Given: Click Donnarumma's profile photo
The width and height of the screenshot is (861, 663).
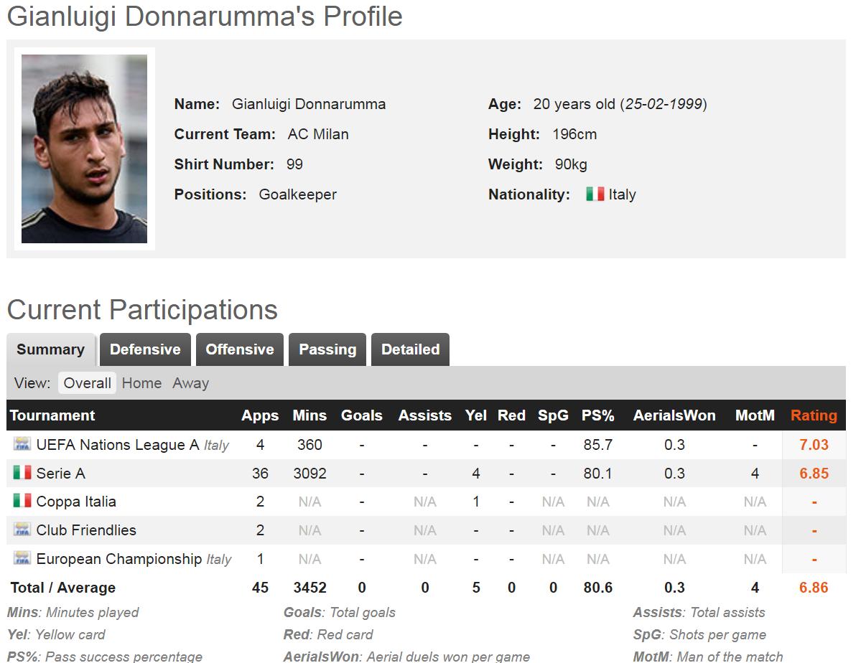Looking at the screenshot, I should pyautogui.click(x=84, y=149).
